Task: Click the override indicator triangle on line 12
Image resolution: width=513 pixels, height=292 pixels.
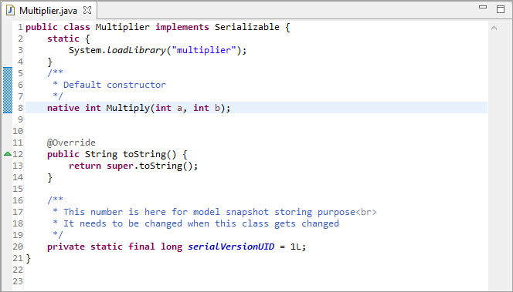Action: click(x=8, y=153)
